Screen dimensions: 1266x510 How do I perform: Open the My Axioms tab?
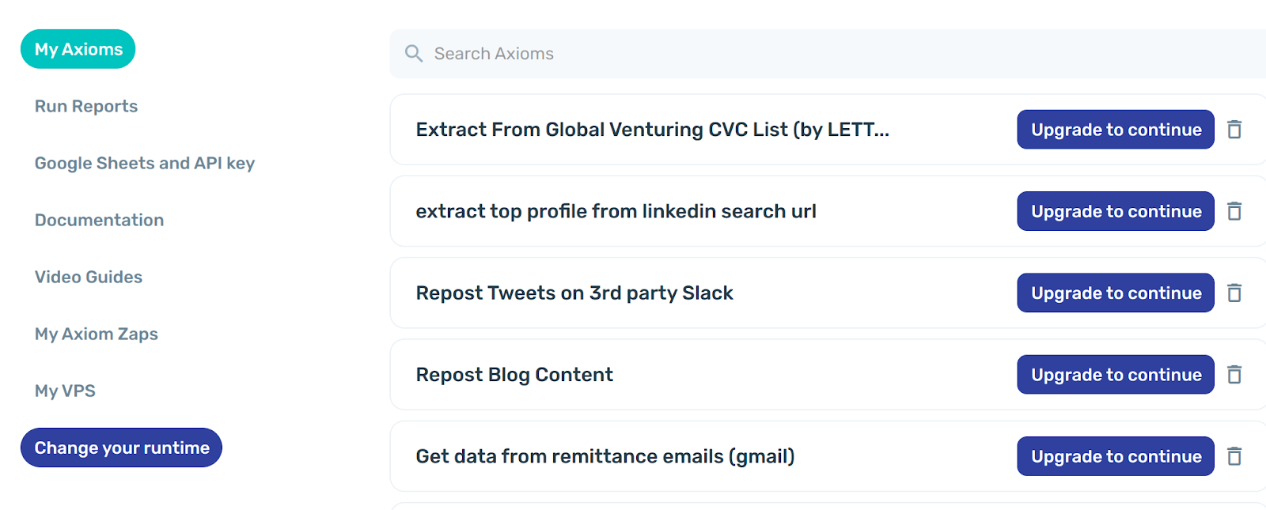point(78,49)
